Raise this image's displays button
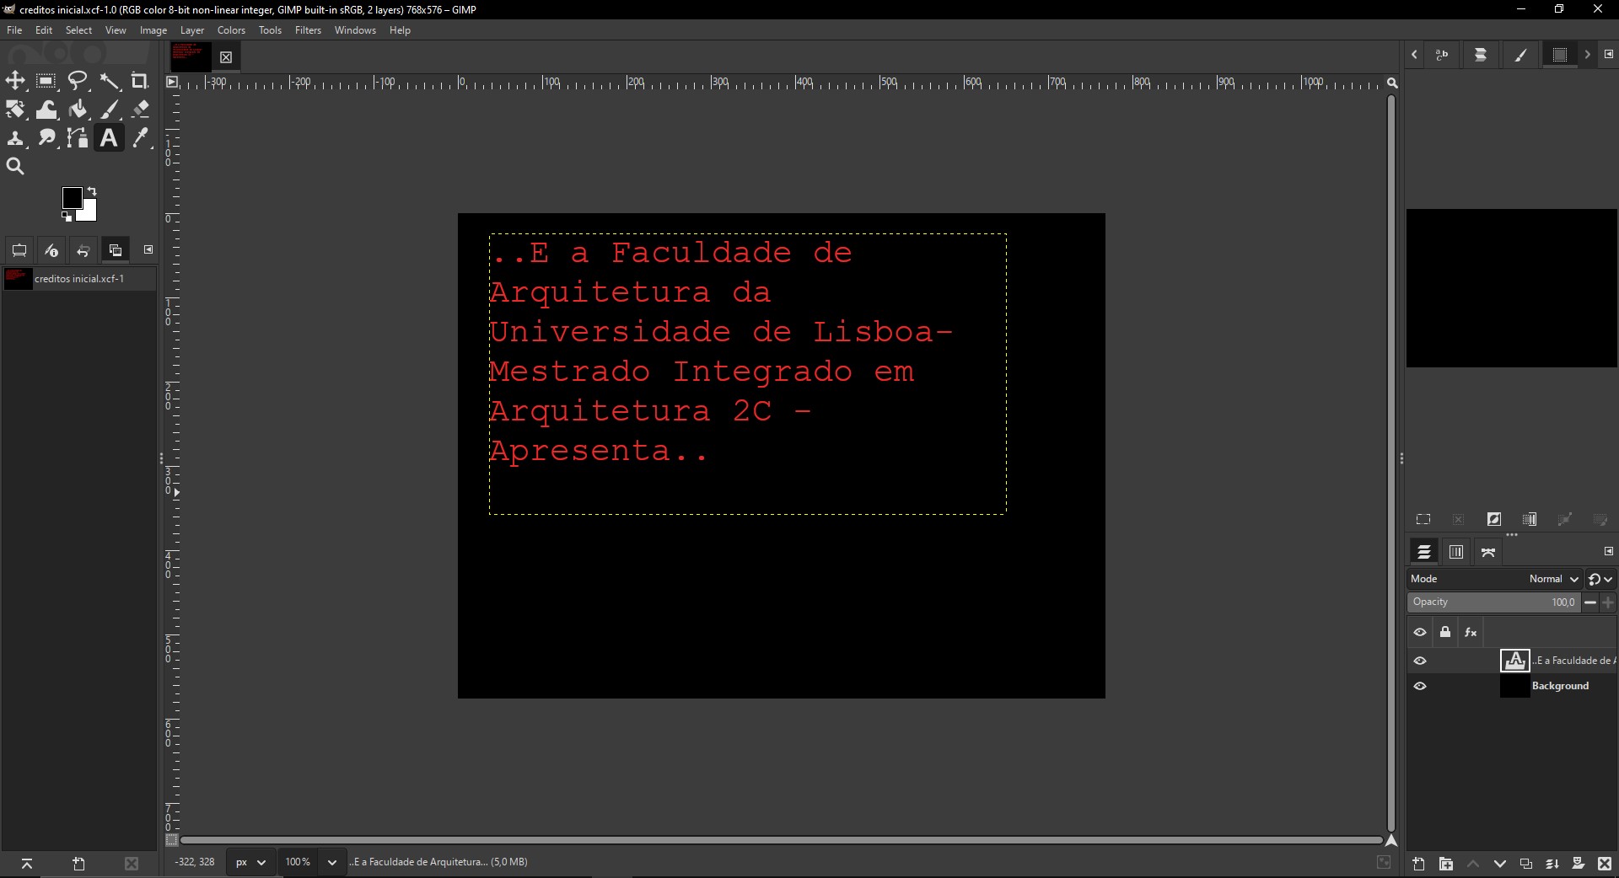The width and height of the screenshot is (1619, 878). (27, 864)
